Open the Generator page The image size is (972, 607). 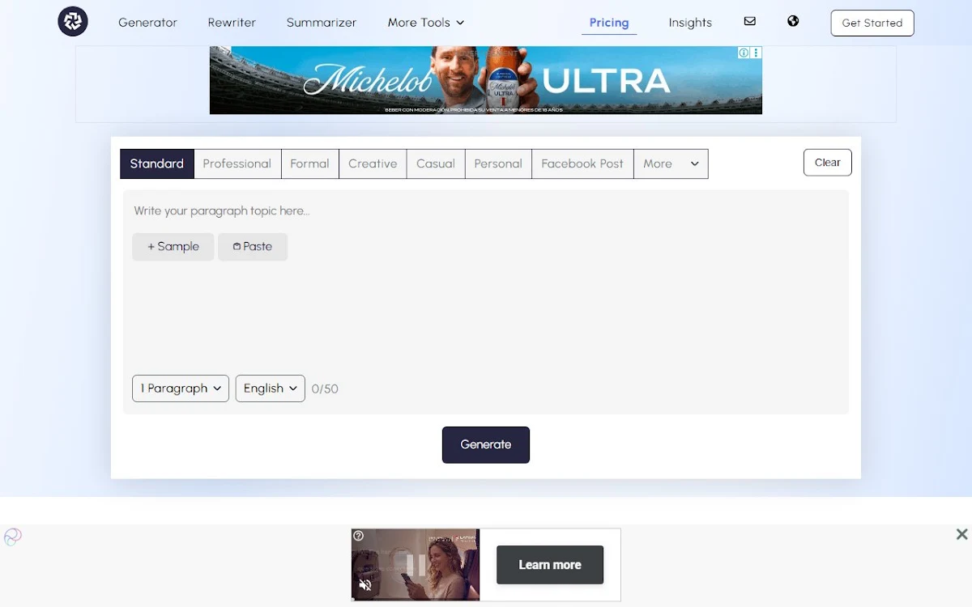click(x=147, y=23)
